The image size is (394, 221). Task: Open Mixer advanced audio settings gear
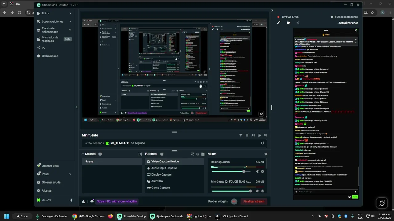click(x=266, y=154)
